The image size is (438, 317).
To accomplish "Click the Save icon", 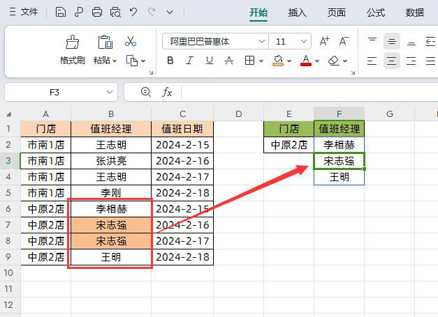I will (x=61, y=12).
